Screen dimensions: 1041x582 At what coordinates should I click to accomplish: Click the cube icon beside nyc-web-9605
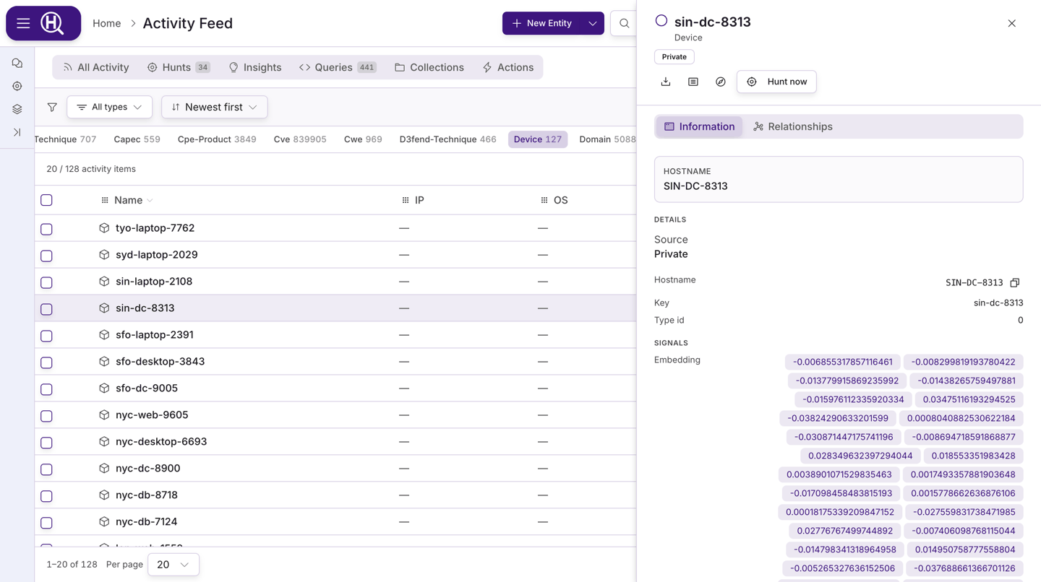104,415
